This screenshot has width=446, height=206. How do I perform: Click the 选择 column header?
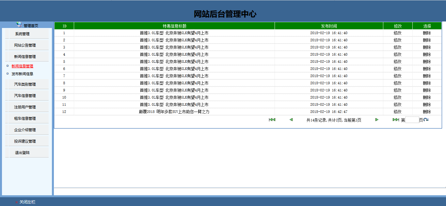point(427,26)
